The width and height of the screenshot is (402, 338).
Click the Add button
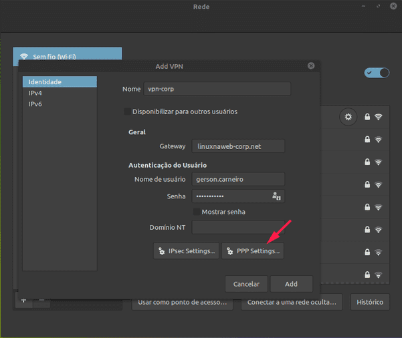tap(292, 284)
